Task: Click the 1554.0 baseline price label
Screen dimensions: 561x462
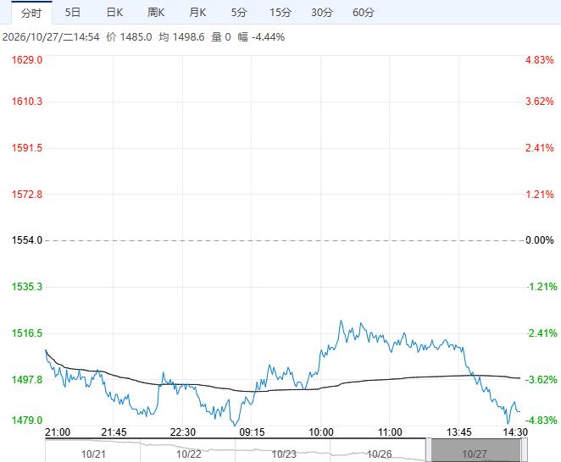Action: 27,240
